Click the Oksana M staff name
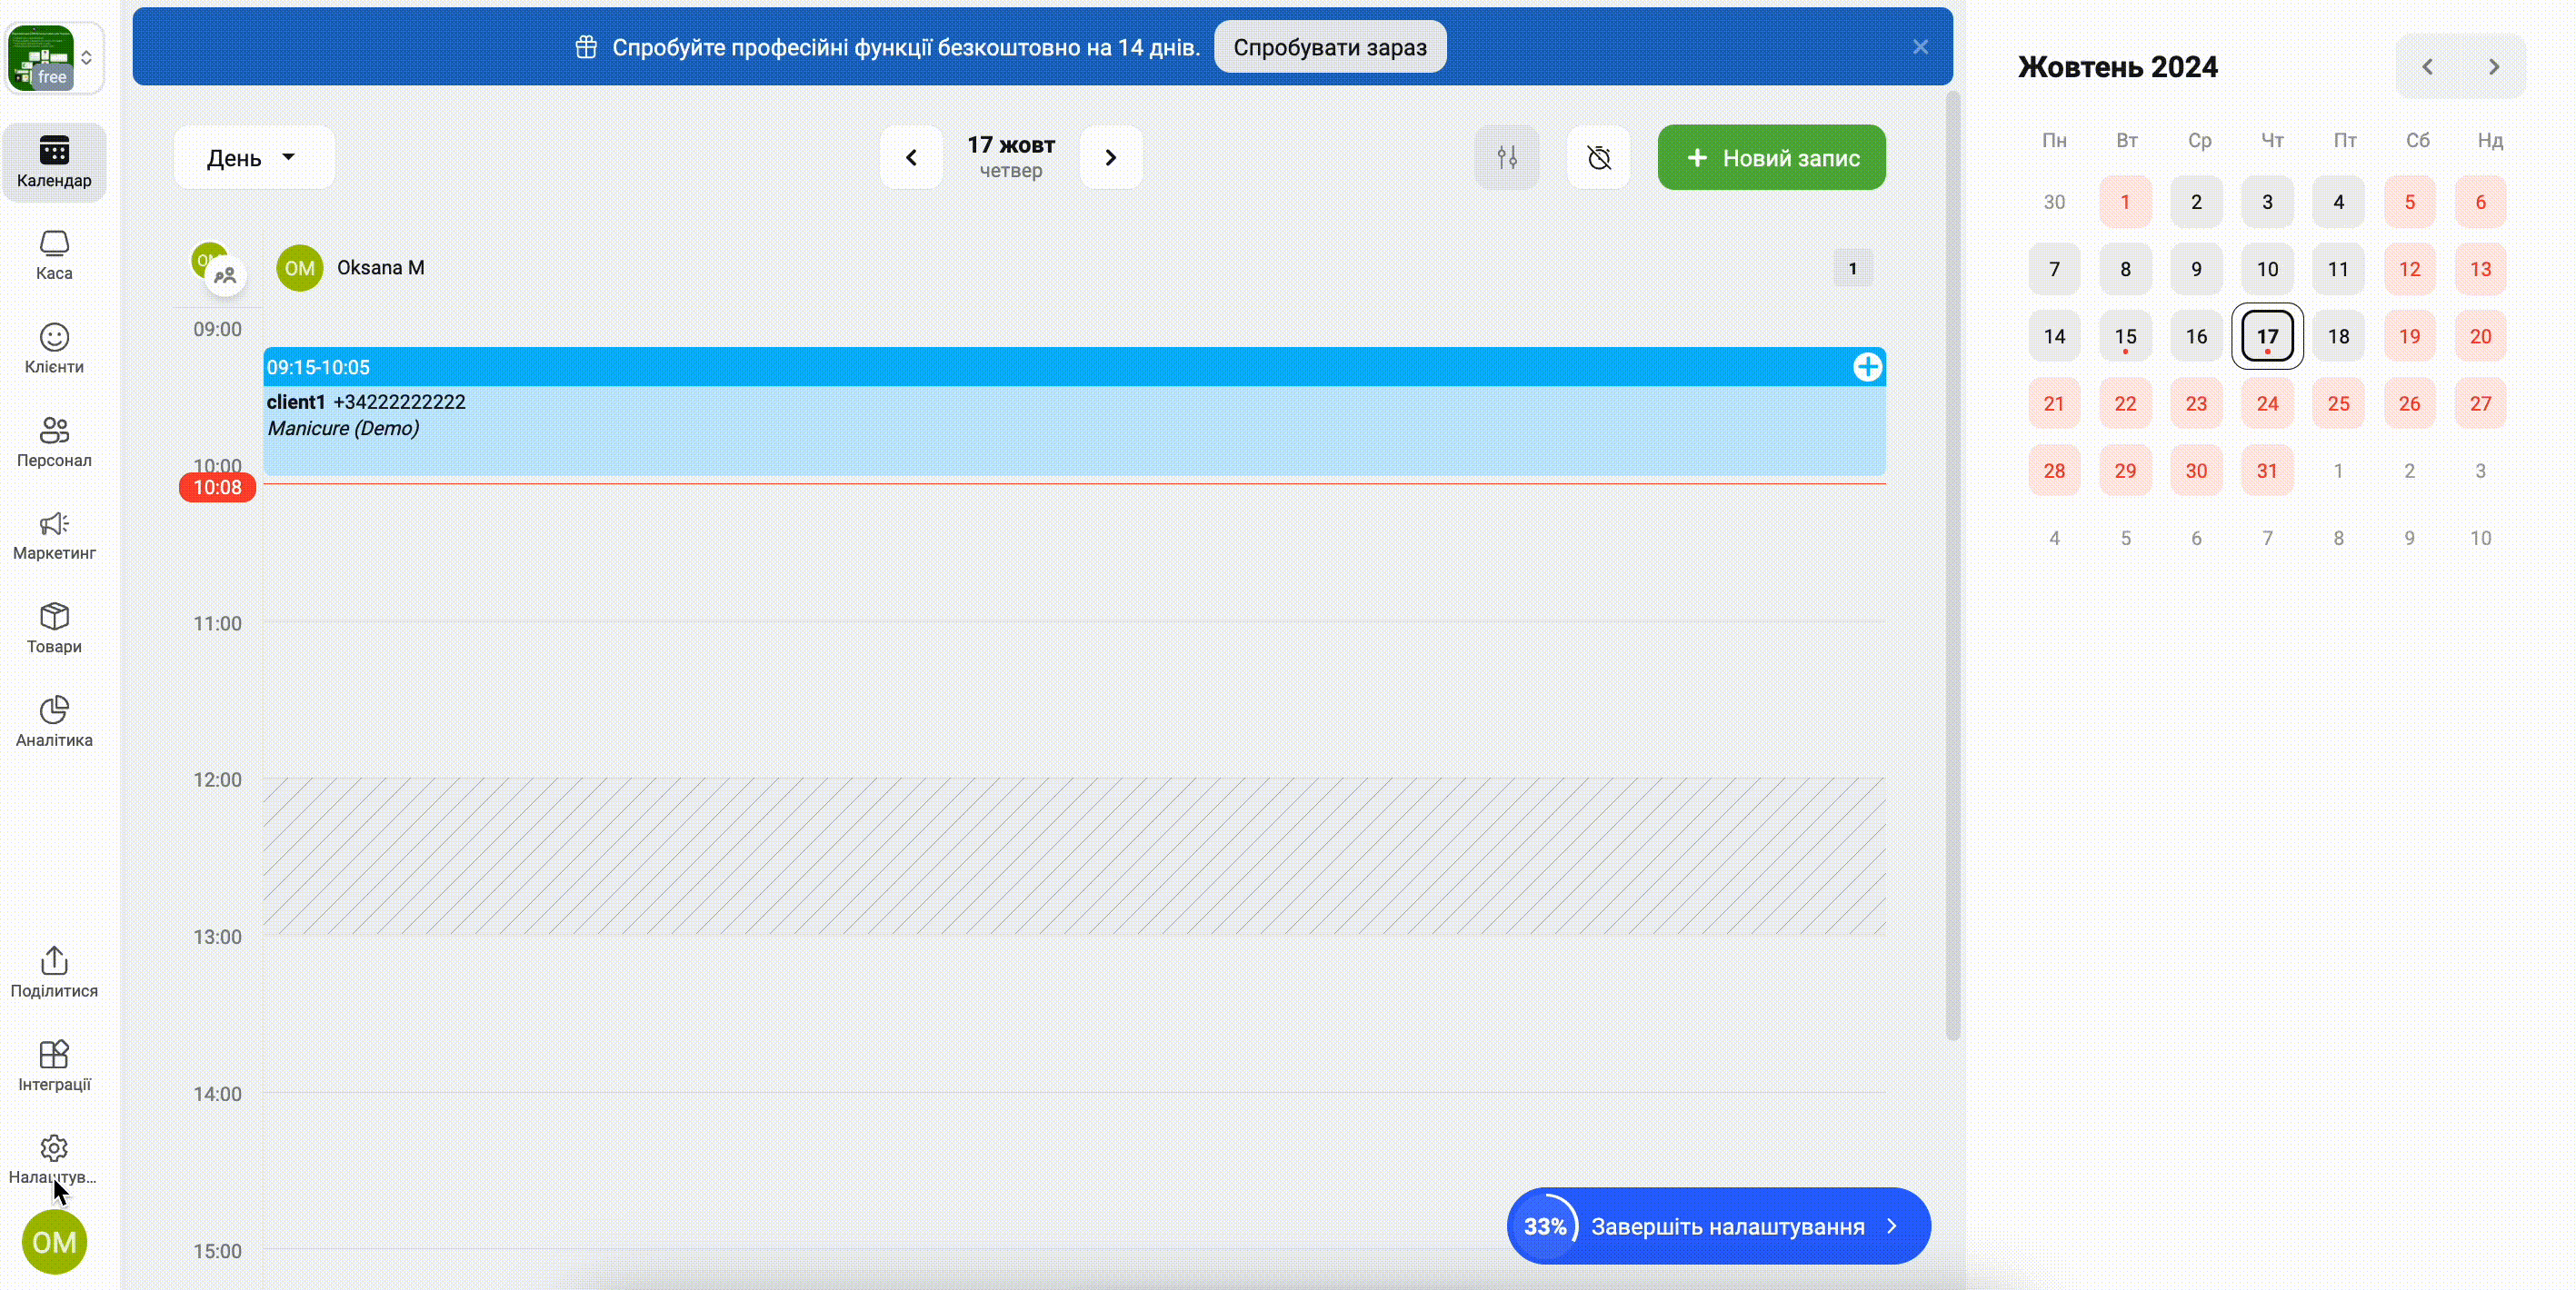Screen dimensions: 2576x1290 click(380, 268)
